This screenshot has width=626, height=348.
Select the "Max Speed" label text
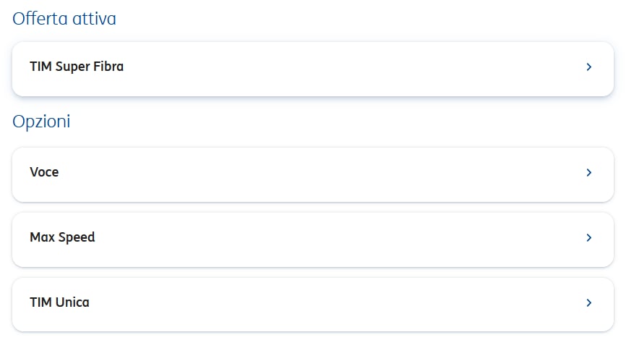62,237
